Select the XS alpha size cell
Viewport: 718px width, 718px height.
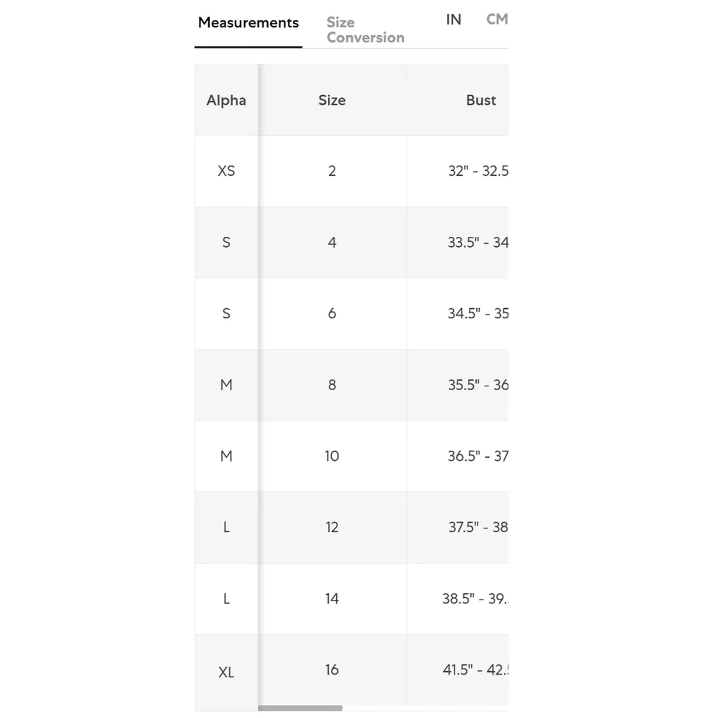(226, 171)
